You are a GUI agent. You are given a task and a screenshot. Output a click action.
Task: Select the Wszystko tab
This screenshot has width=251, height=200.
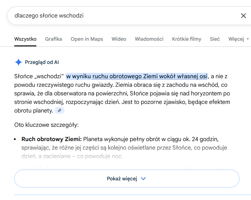(25, 39)
